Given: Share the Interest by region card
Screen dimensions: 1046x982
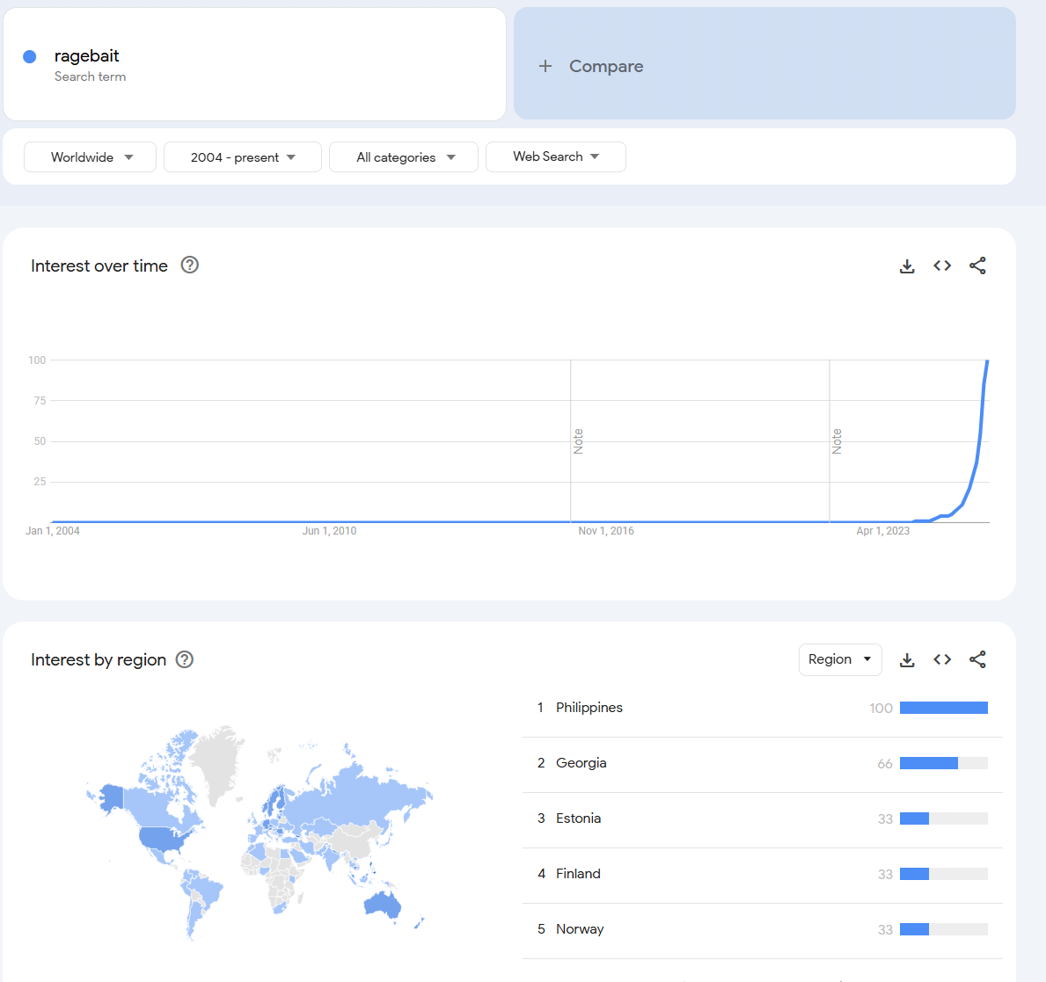Looking at the screenshot, I should [x=977, y=660].
